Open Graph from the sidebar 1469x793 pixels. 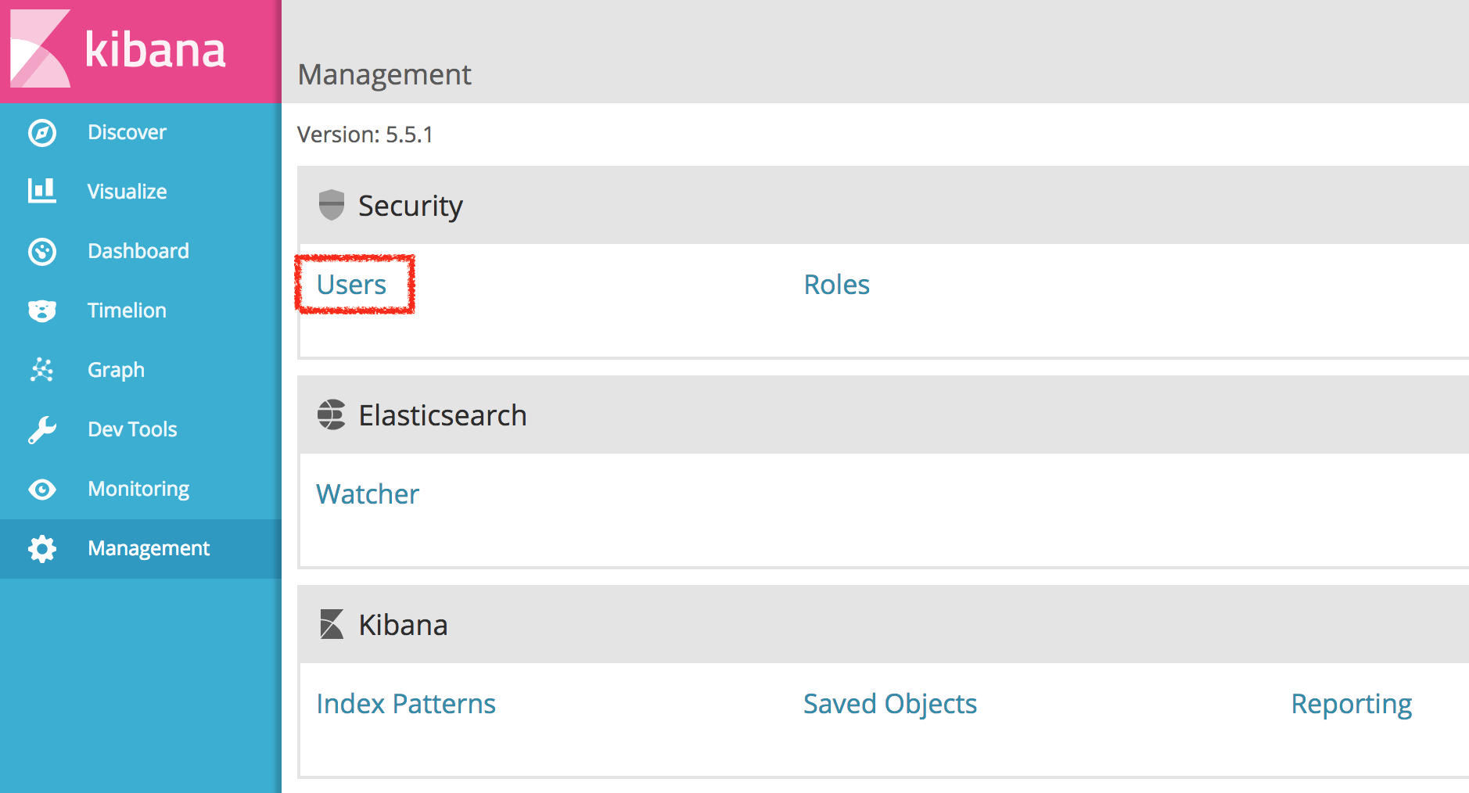(141, 370)
